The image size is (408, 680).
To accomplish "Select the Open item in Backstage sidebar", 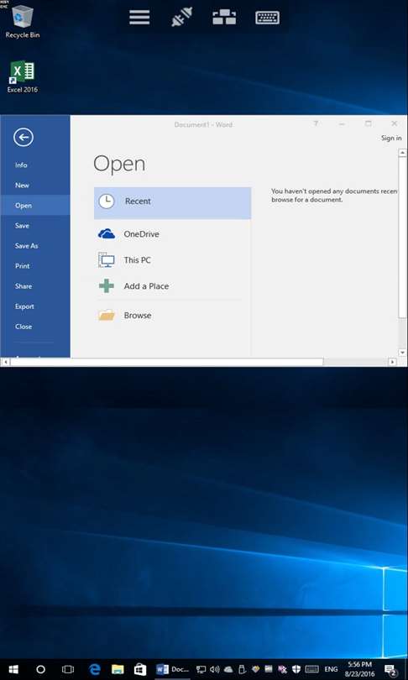I will (35, 206).
